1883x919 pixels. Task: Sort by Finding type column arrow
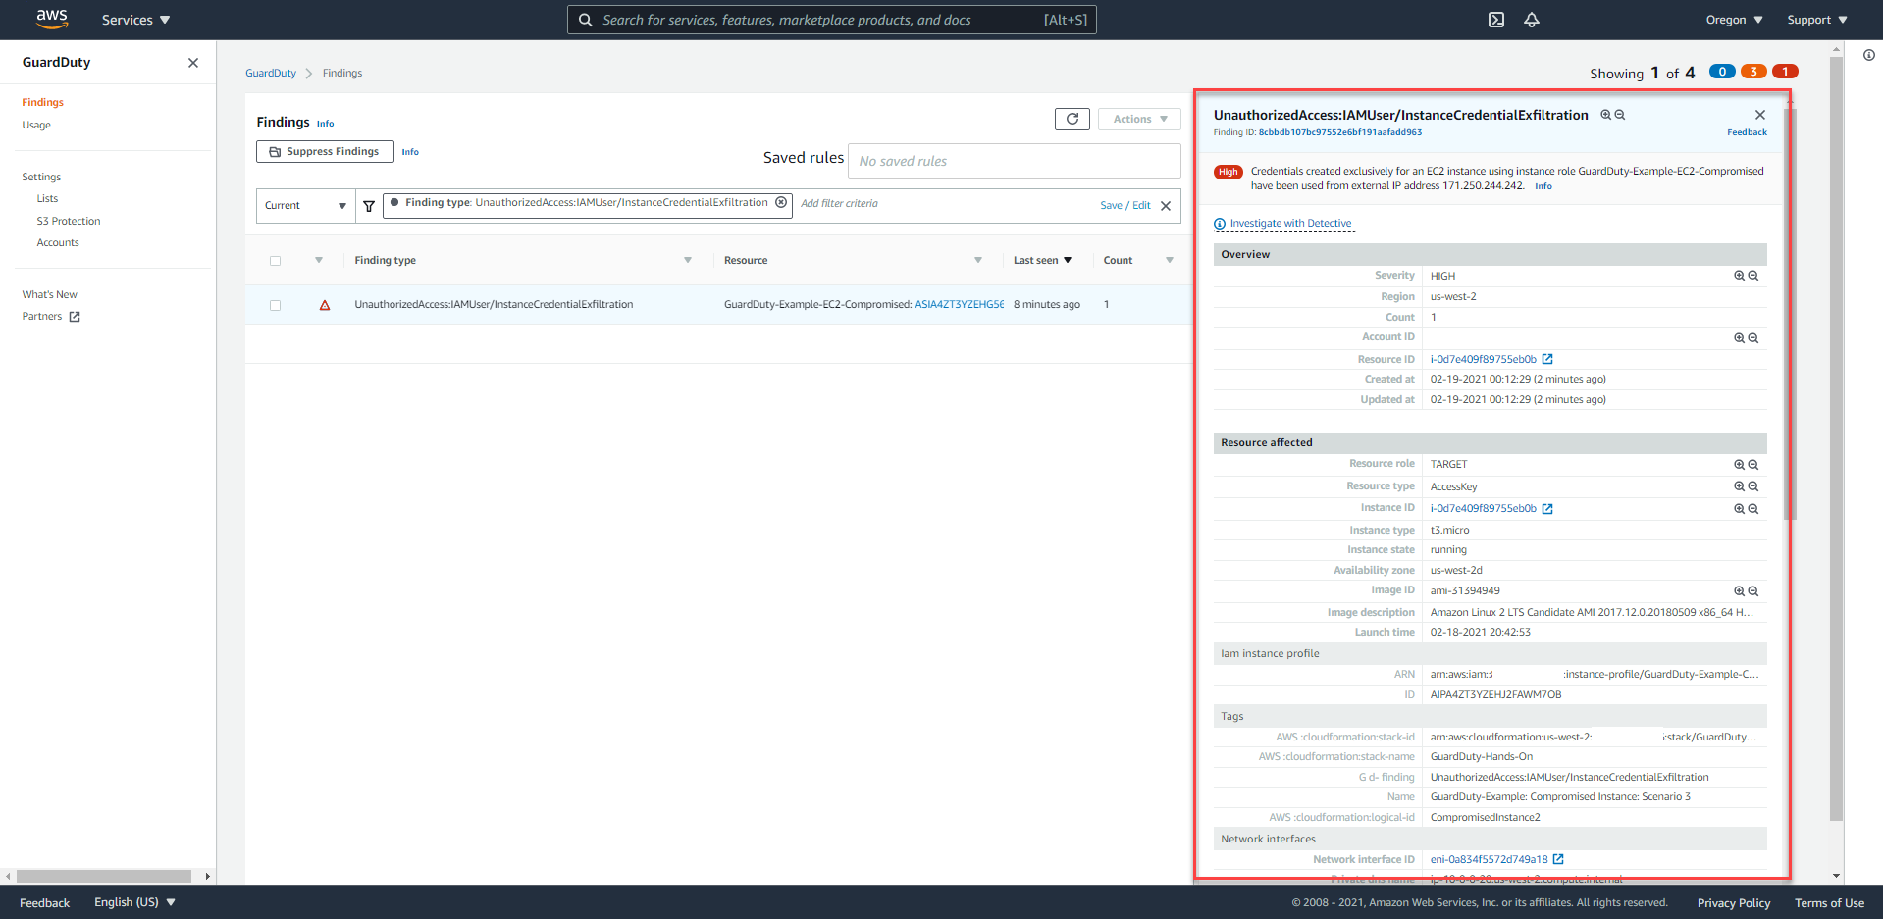[x=688, y=261]
